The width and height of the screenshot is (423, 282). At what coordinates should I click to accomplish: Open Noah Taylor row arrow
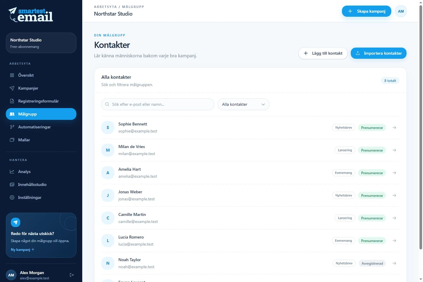tap(394, 263)
